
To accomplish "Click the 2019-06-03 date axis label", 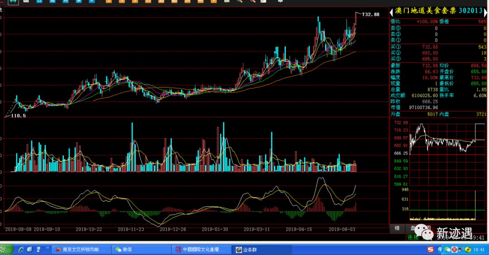I will click(x=342, y=229).
